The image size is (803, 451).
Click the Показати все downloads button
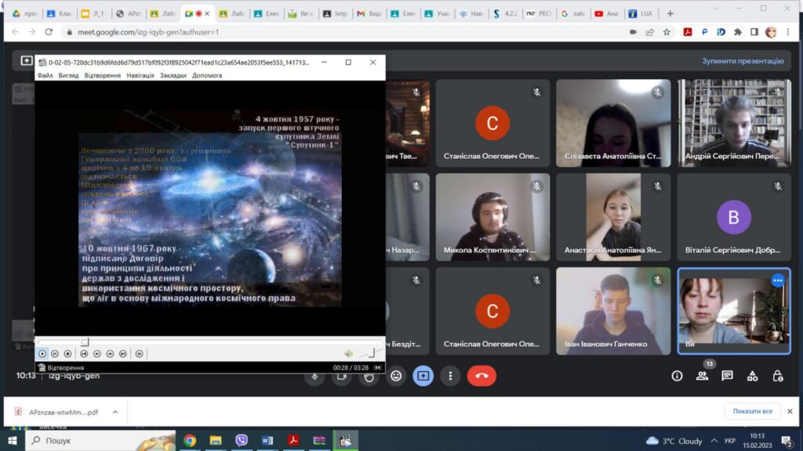tap(753, 411)
